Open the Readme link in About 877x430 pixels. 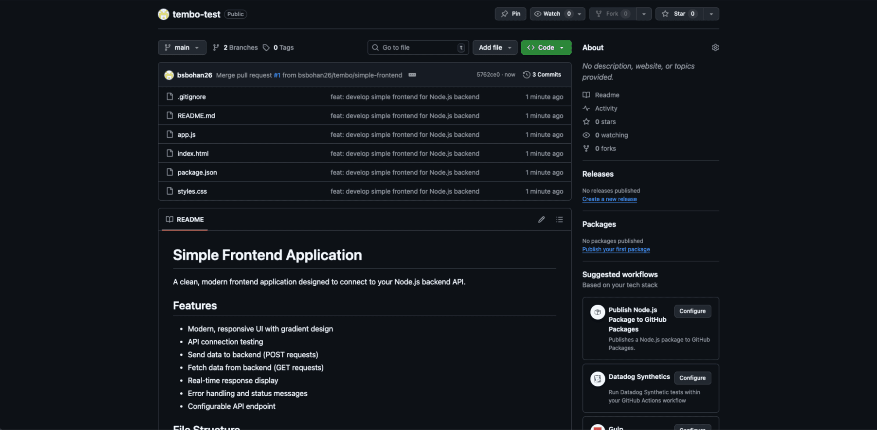(607, 95)
